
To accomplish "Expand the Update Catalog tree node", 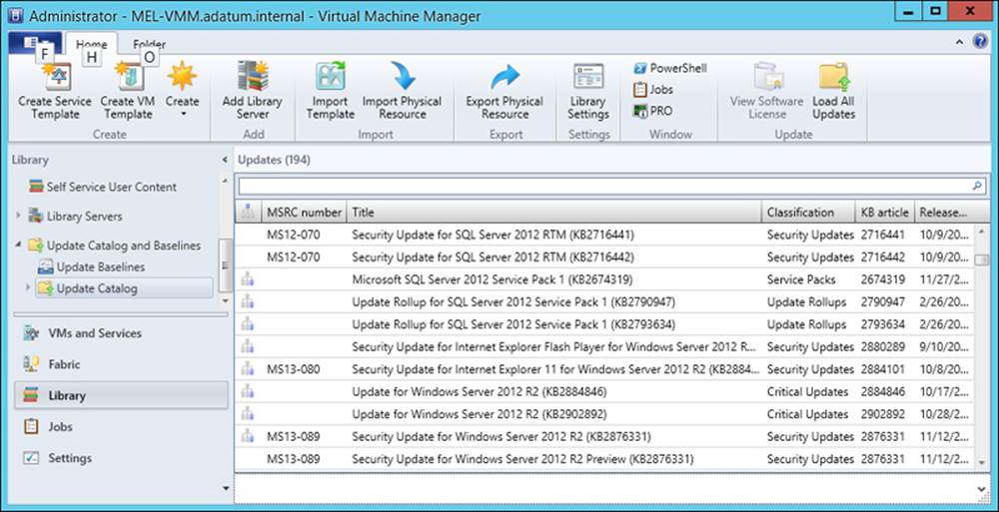I will click(x=27, y=287).
